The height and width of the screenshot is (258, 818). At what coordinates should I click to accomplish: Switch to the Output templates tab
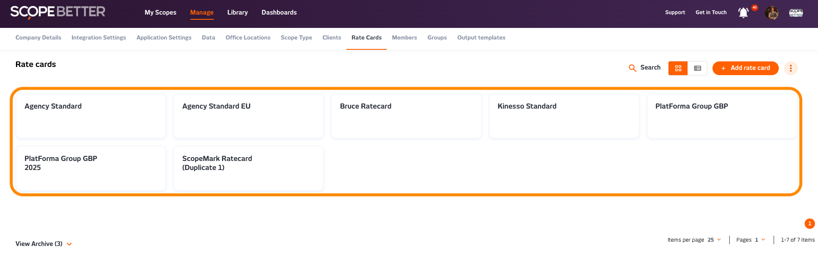(x=481, y=38)
